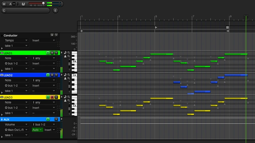The width and height of the screenshot is (255, 143).
Task: Click the LEAD1 note icon in lane
Action: coord(65,53)
